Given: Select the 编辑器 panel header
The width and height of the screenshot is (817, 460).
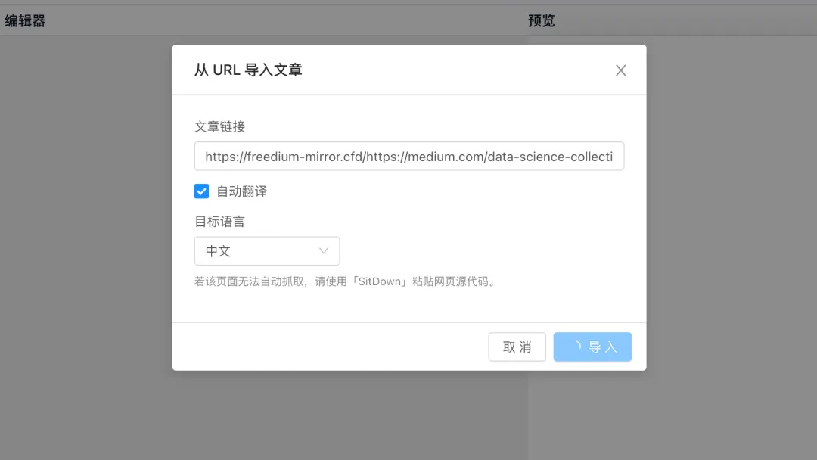Looking at the screenshot, I should (x=25, y=21).
